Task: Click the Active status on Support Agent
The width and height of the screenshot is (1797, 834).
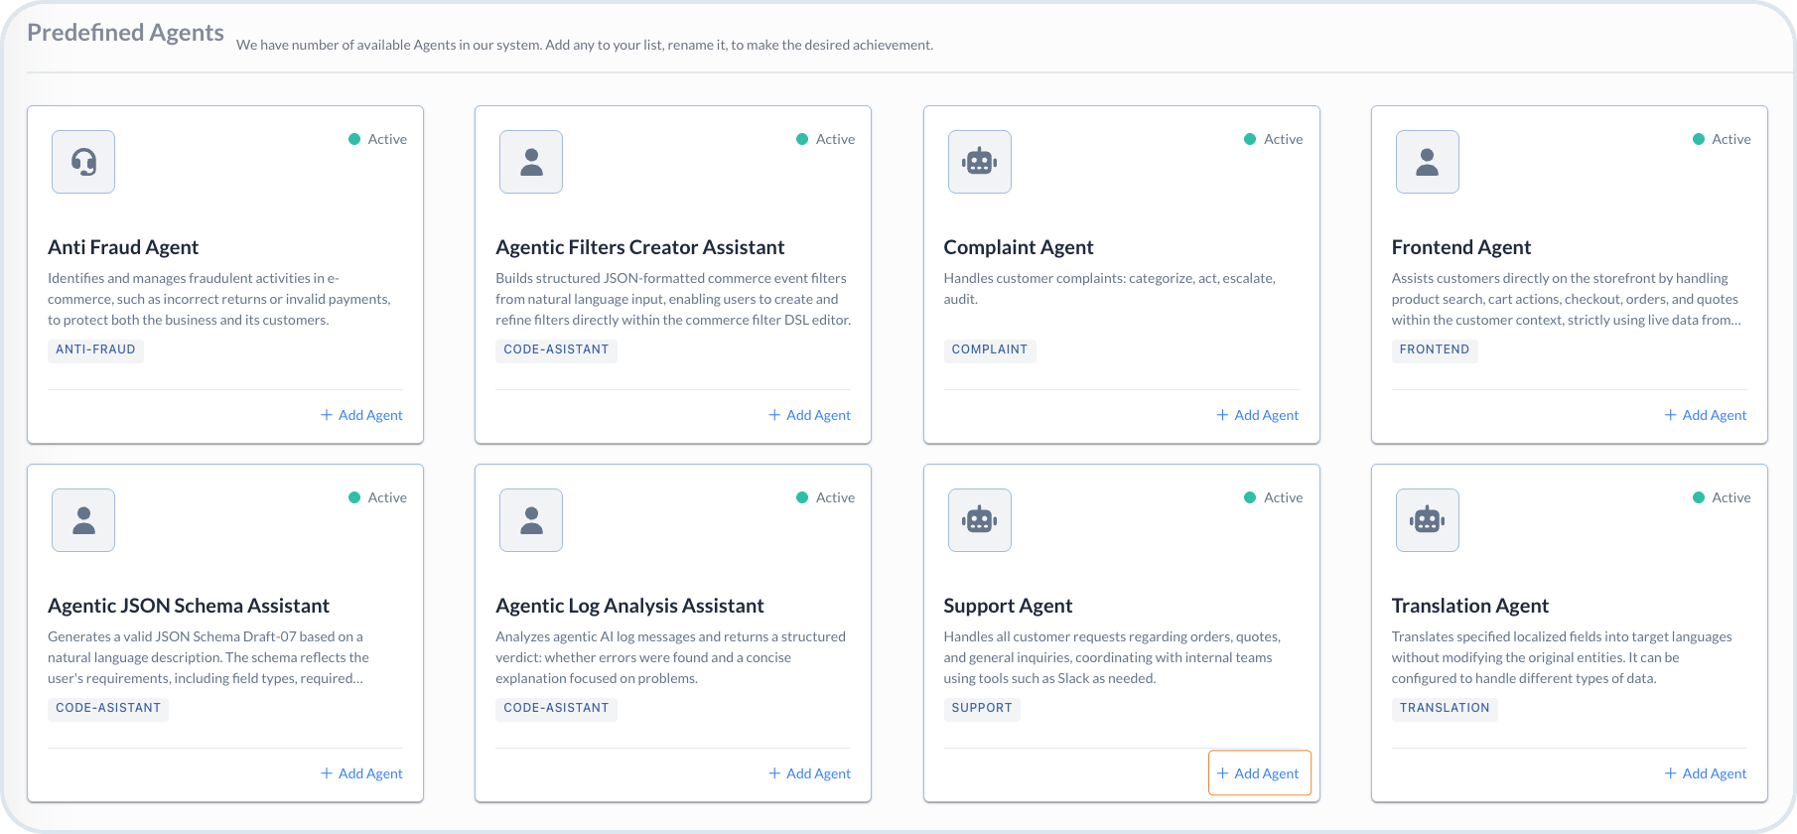Action: pos(1274,497)
